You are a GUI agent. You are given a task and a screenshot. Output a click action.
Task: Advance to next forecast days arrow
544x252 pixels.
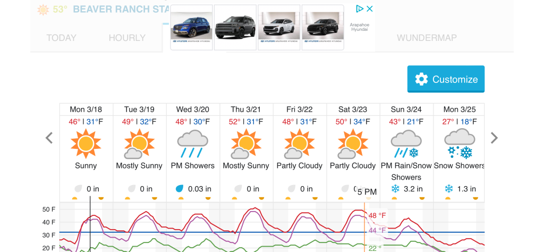click(494, 138)
